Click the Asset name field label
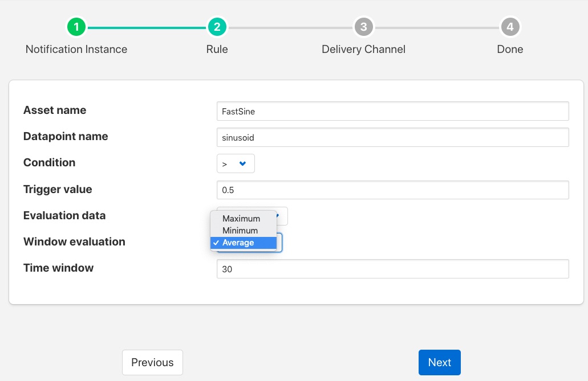 coord(55,110)
